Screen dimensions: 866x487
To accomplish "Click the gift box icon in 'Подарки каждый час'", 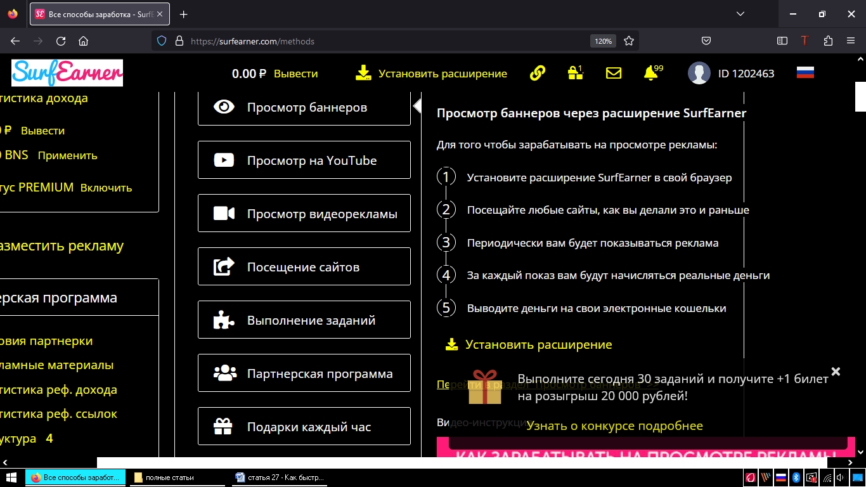I will click(223, 427).
